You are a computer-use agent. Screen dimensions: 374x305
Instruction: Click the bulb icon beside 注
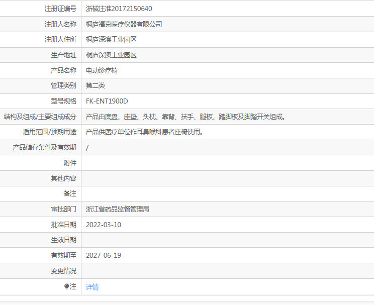click(x=66, y=286)
